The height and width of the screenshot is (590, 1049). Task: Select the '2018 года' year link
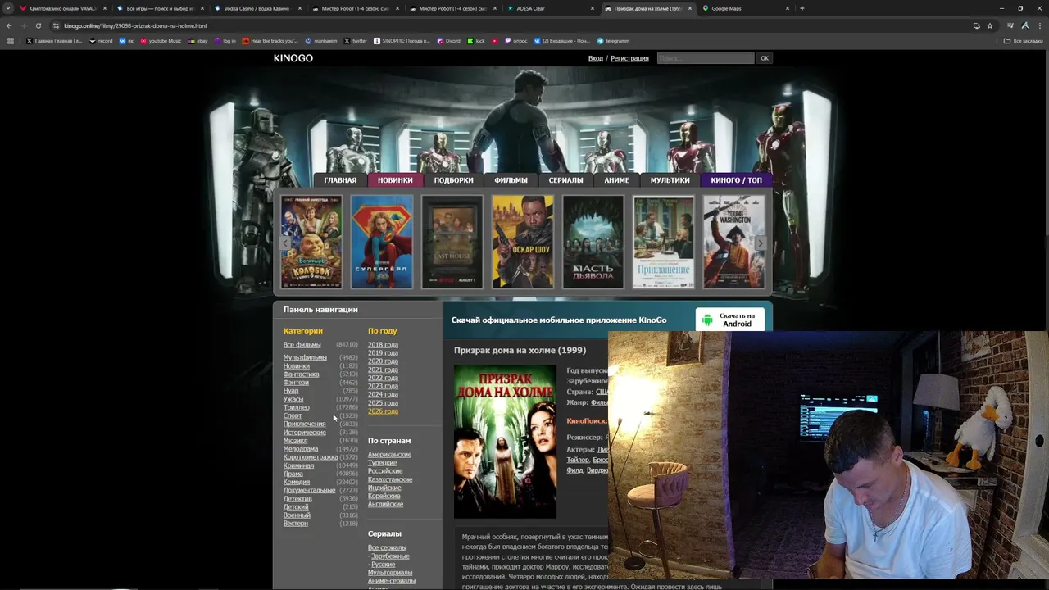coord(383,345)
